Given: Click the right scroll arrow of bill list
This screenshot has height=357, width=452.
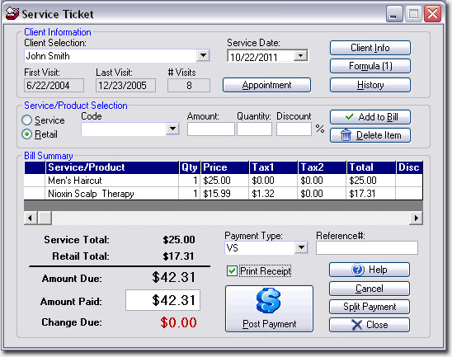Looking at the screenshot, I should pos(416,218).
